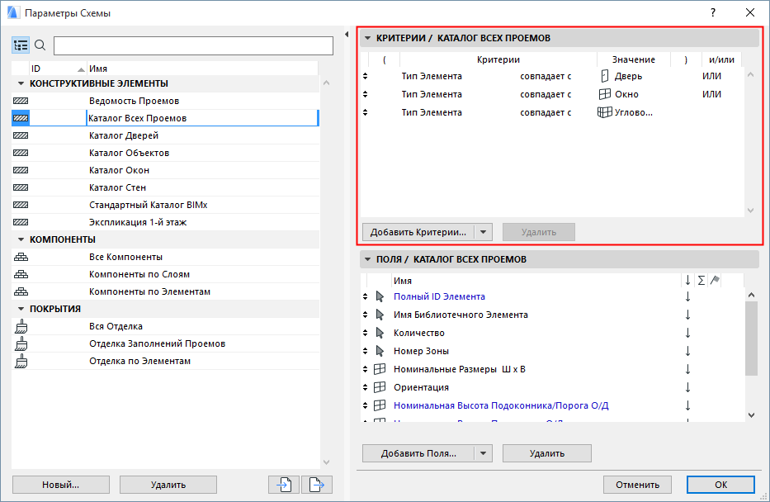Viewport: 770px width, 502px height.
Task: Sort the list by ID column
Action: point(58,69)
